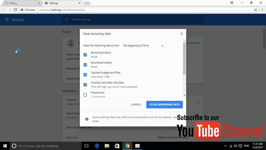Click the ENG language indicator
The height and width of the screenshot is (150, 266).
pos(246,146)
